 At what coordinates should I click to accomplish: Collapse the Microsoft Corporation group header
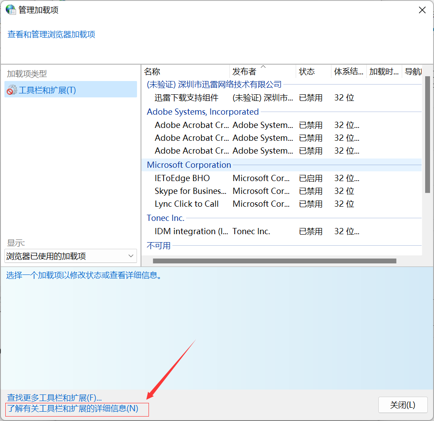(x=189, y=165)
